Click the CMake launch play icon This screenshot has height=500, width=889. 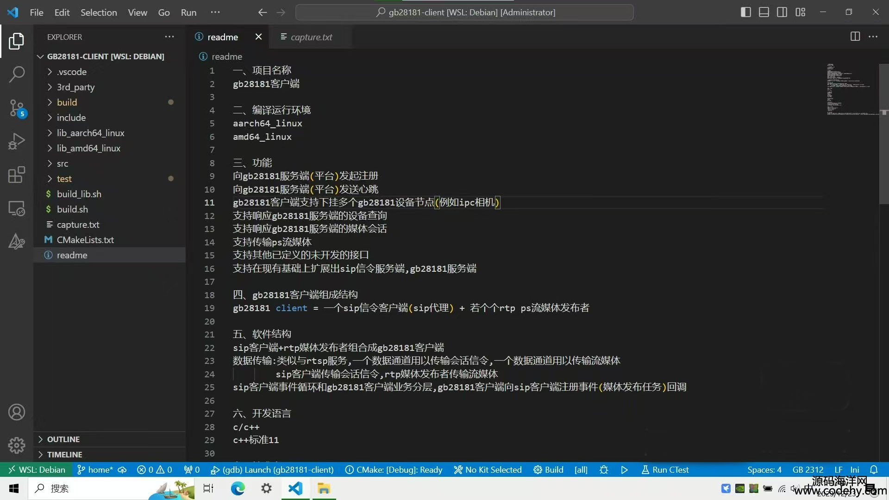coord(624,469)
